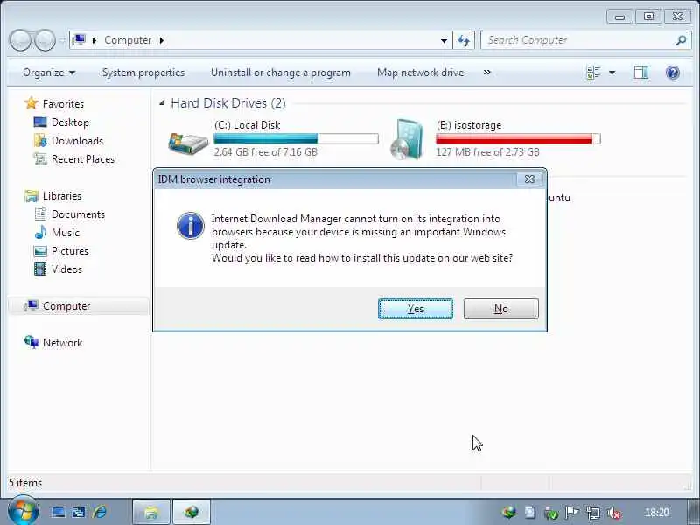Open Desktop in the navigation pane
This screenshot has height=525, width=700.
click(70, 122)
